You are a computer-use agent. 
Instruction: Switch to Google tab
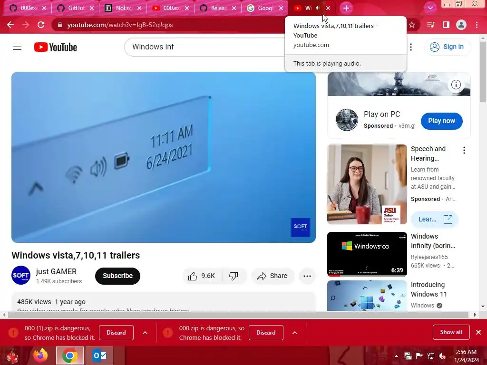pyautogui.click(x=265, y=8)
